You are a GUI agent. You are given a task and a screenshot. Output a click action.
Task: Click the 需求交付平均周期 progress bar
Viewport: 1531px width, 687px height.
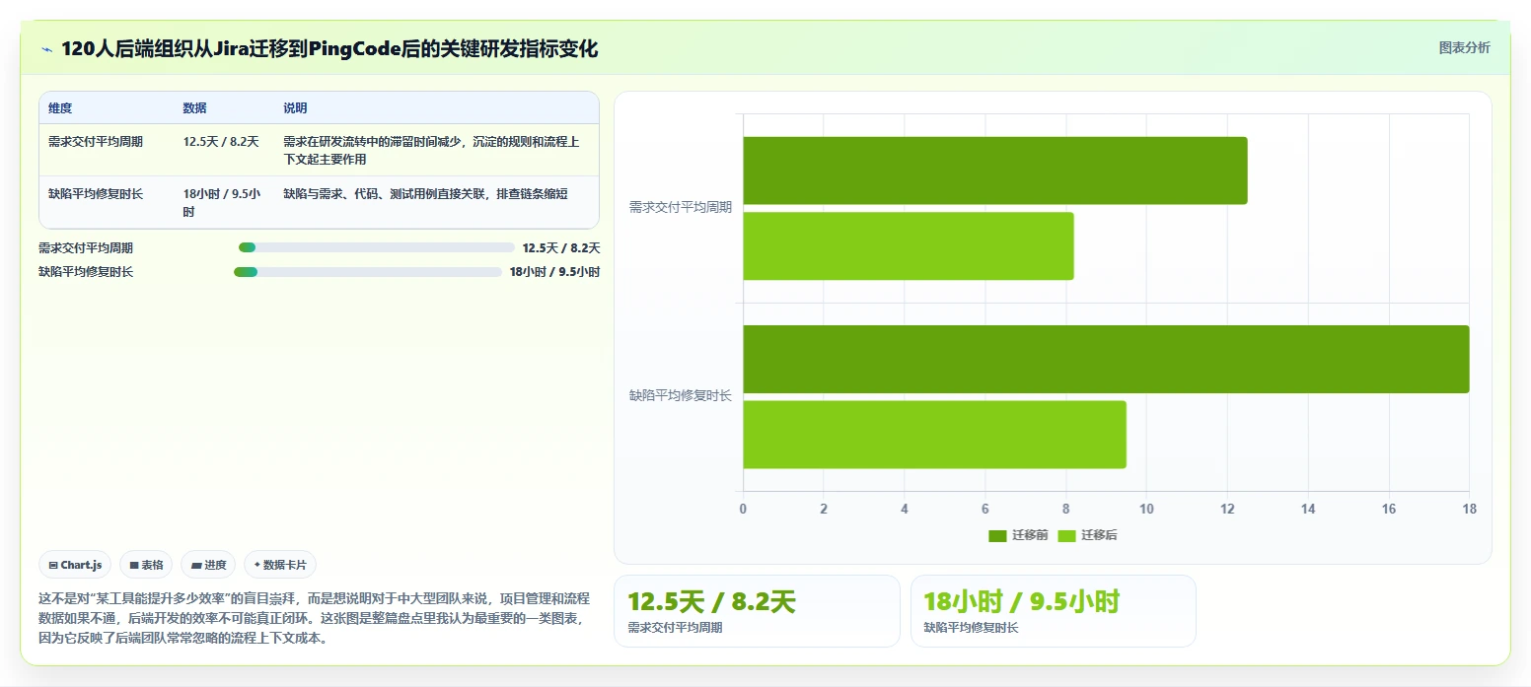(377, 247)
